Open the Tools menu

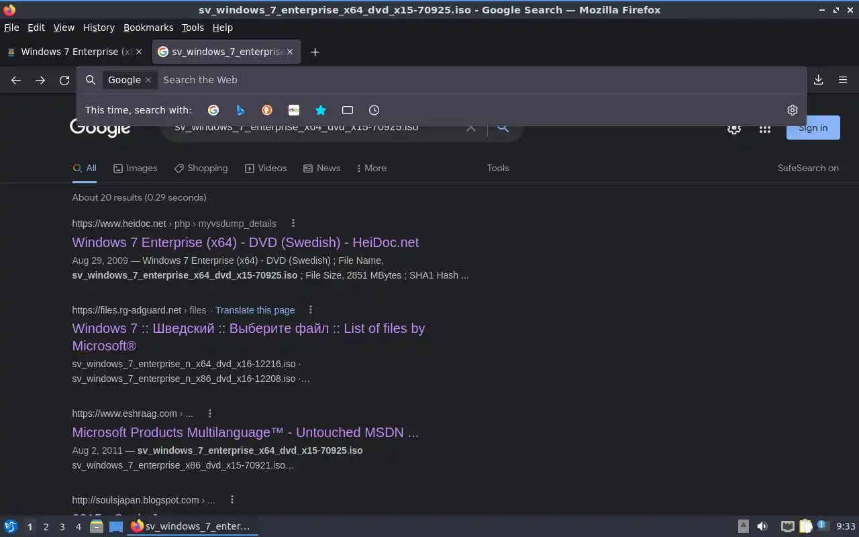(x=193, y=28)
